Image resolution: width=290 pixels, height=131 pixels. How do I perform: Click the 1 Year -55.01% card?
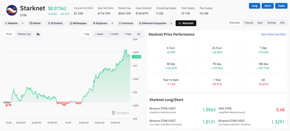(x=217, y=82)
